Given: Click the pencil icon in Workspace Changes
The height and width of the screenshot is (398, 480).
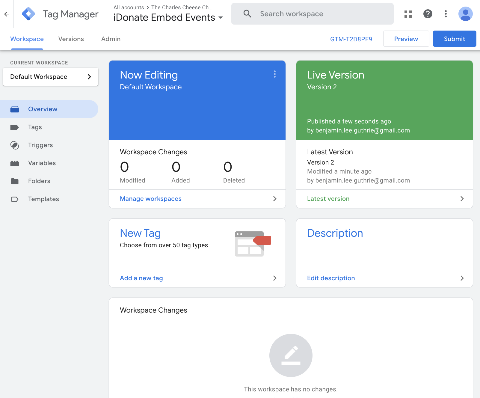Looking at the screenshot, I should (291, 355).
